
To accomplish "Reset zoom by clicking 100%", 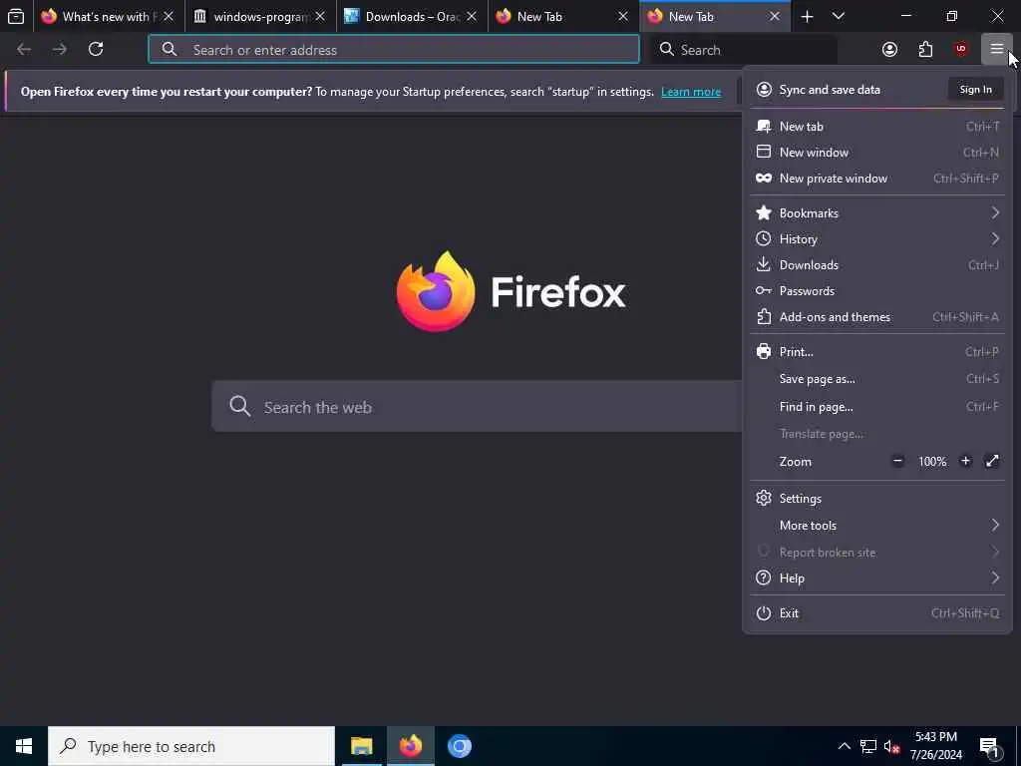I will coord(932,461).
